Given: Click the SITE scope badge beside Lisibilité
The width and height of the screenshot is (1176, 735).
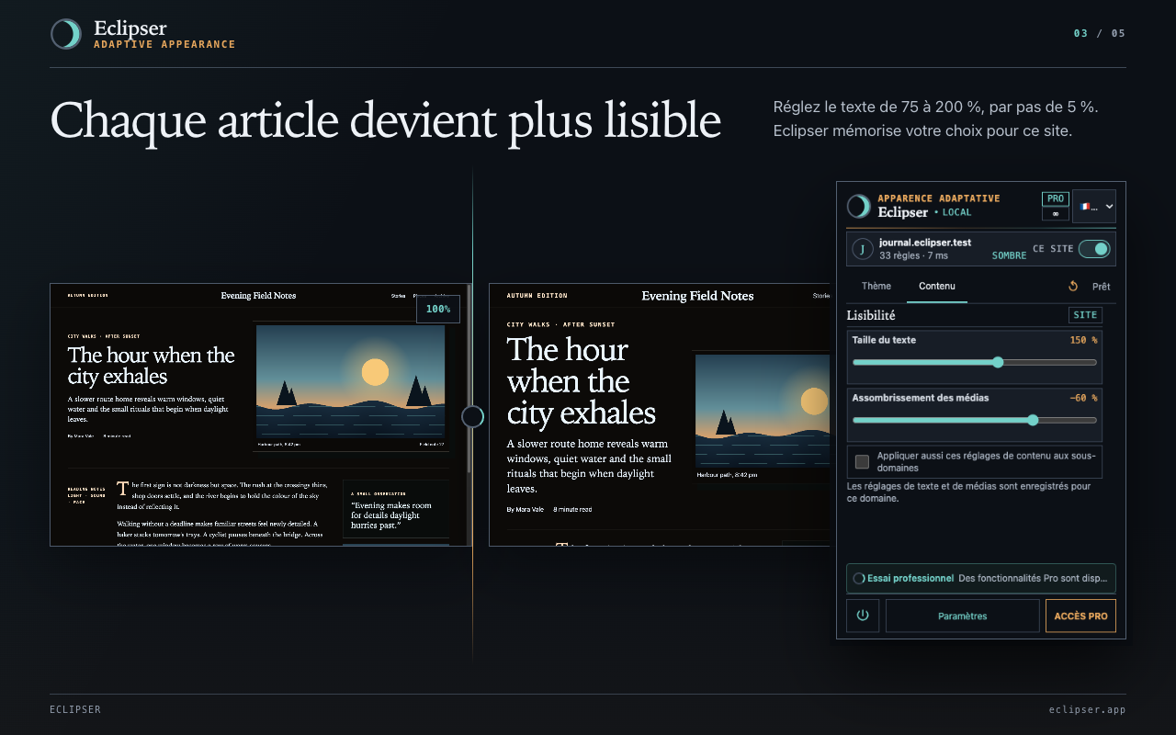Looking at the screenshot, I should point(1085,315).
